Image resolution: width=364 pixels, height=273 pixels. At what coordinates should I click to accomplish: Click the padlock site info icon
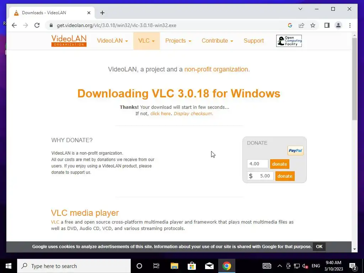click(51, 25)
